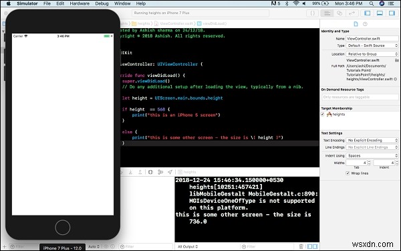Click the heights folder in breadcrumb bar
This screenshot has width=401, height=251.
[x=141, y=23]
